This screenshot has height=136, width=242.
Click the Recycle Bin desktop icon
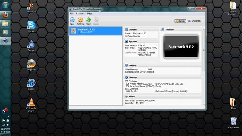(233, 123)
